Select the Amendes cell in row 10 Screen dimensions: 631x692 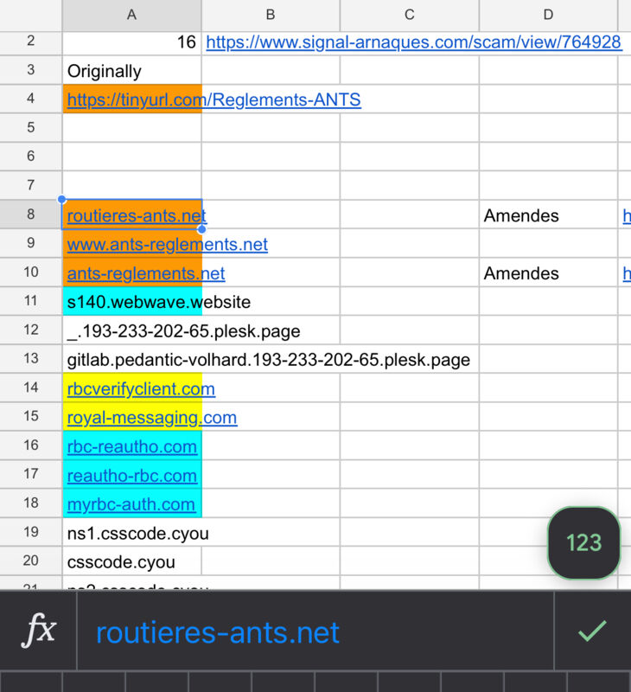549,273
